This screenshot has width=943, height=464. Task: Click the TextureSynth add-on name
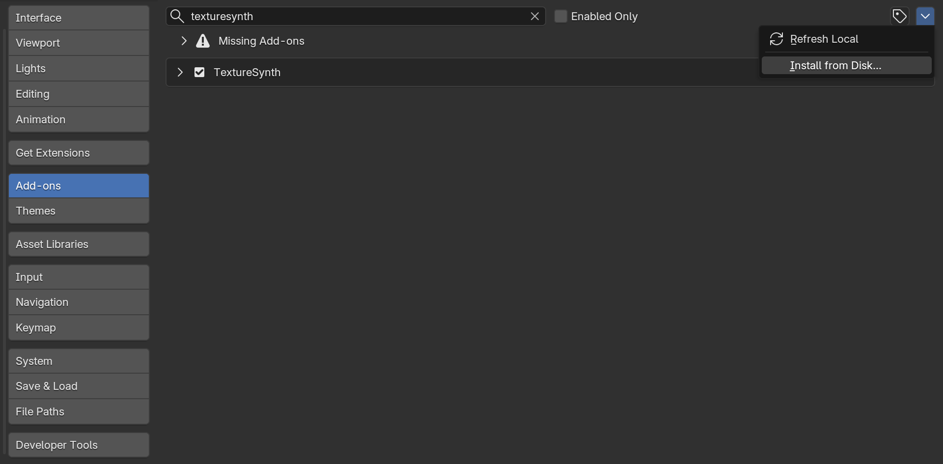click(x=247, y=72)
